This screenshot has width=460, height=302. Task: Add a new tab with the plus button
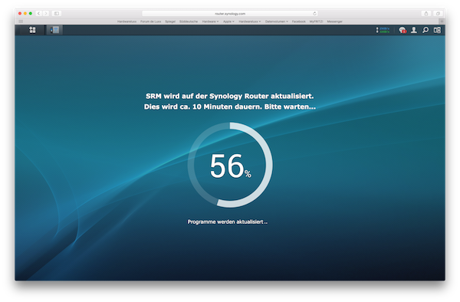coord(442,21)
